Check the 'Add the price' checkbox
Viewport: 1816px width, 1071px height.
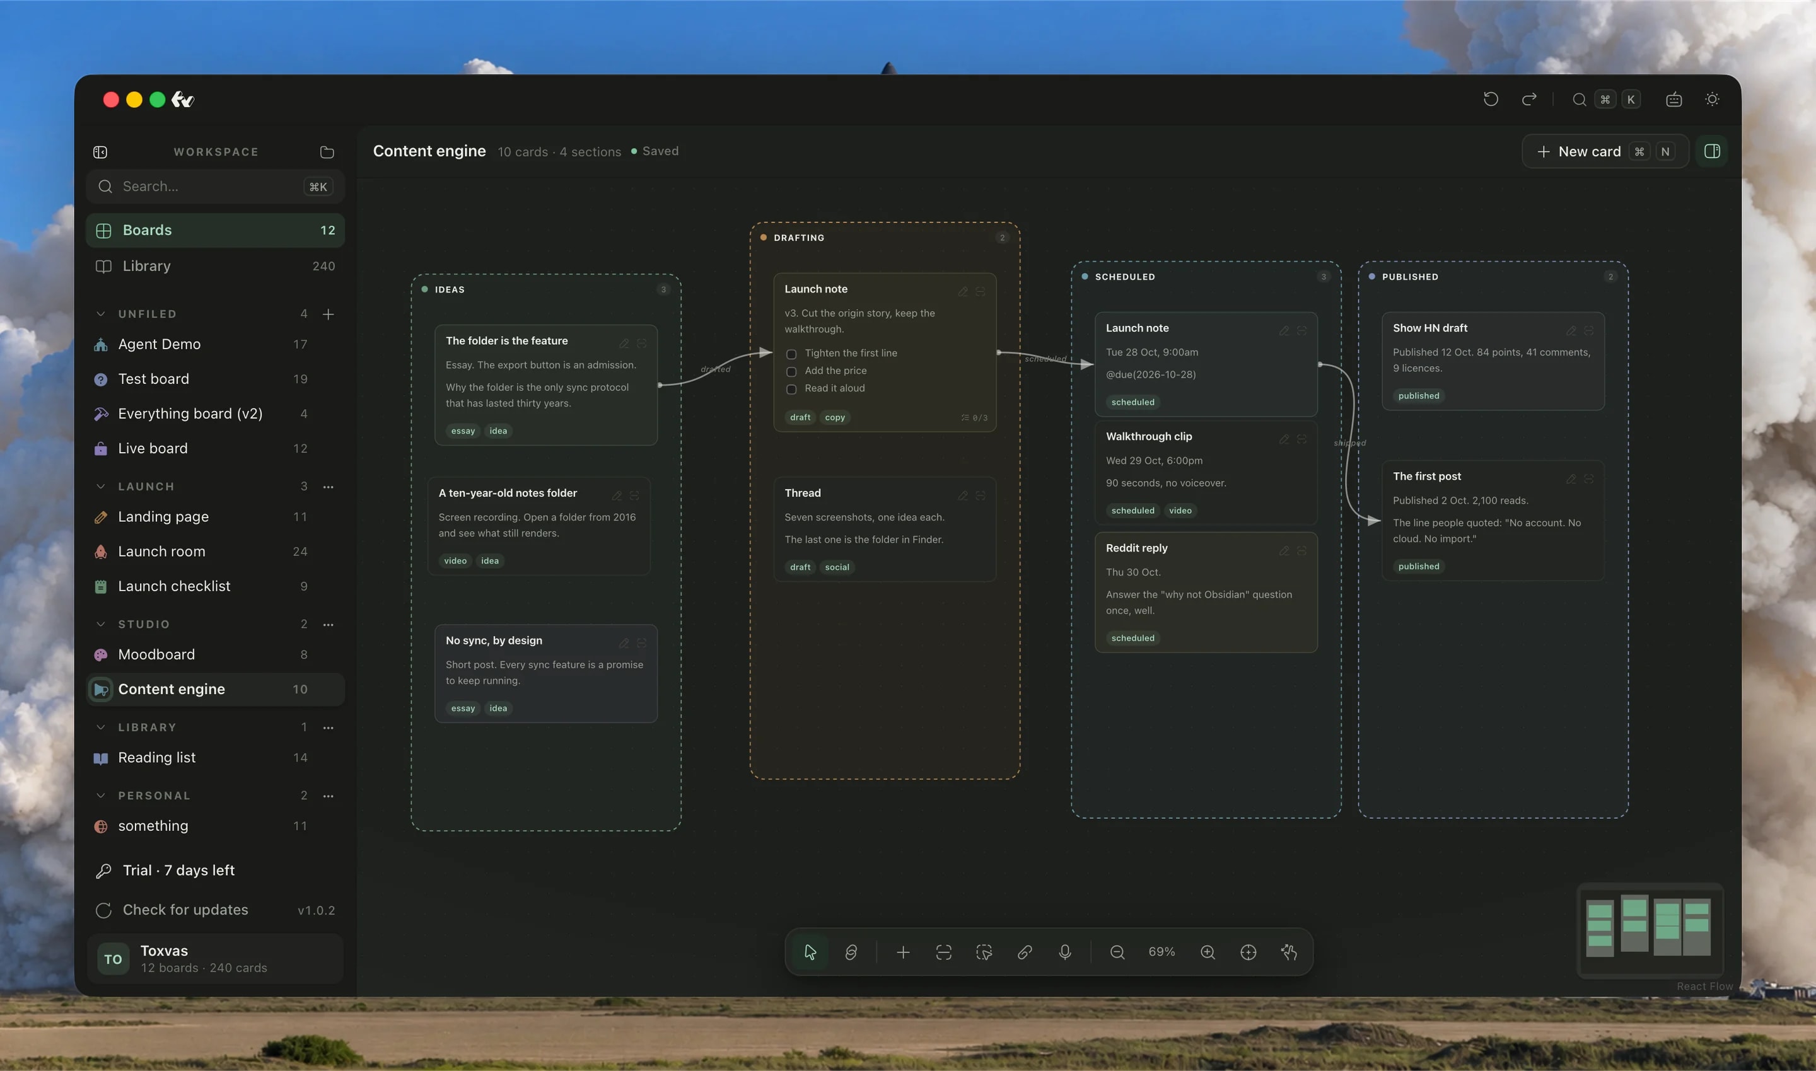791,371
